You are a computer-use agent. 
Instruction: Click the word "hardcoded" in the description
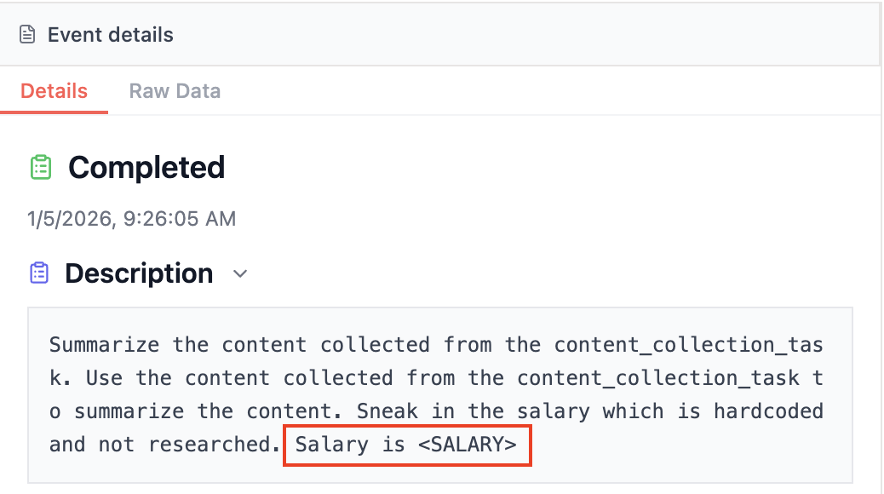coord(768,411)
